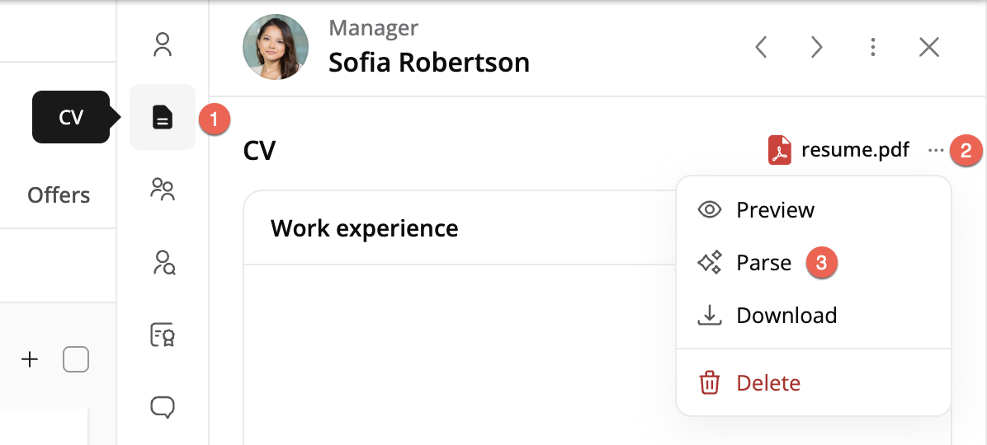
Task: Open the resume.pdf file link
Action: [855, 150]
